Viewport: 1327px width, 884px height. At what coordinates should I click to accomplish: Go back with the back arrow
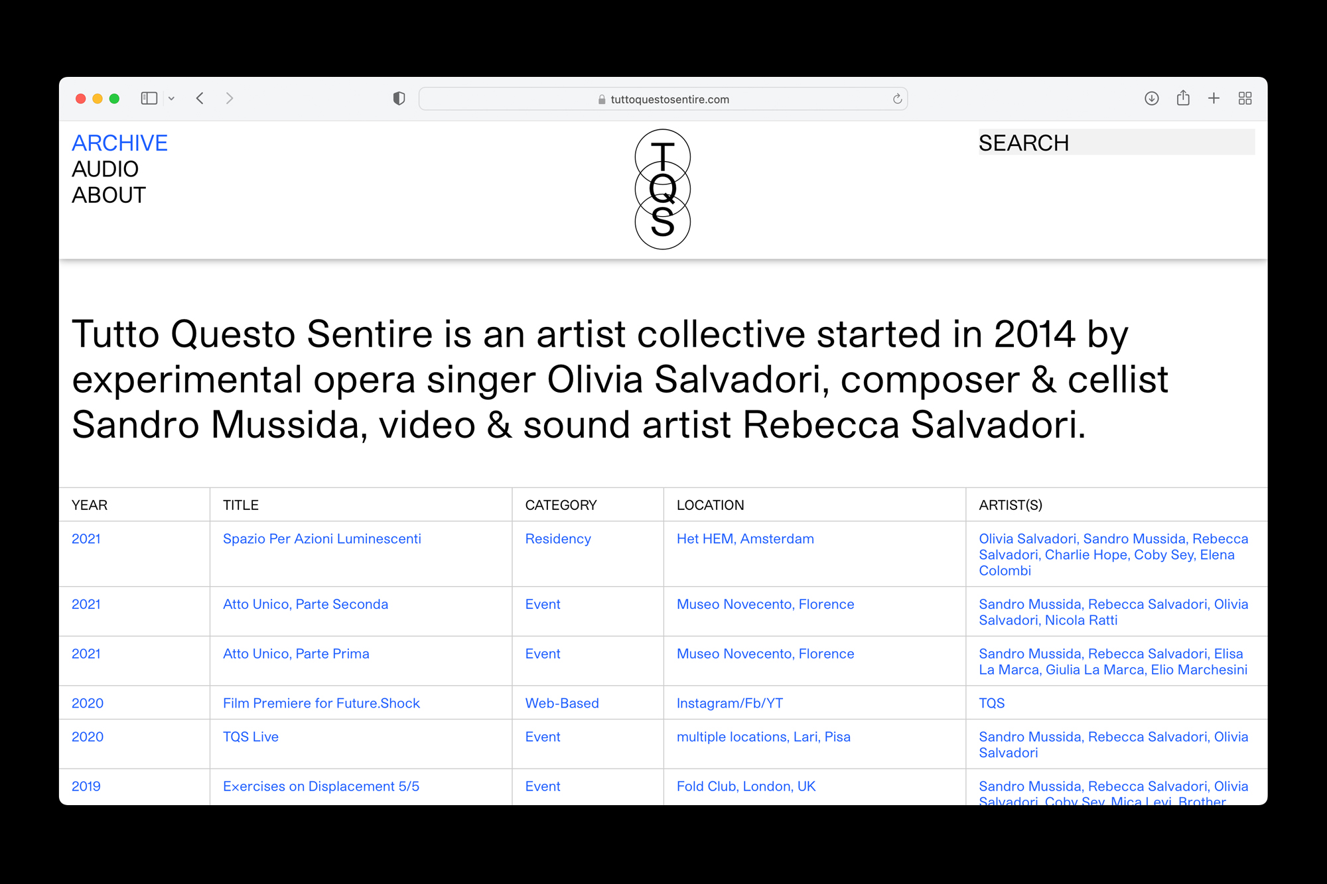(x=200, y=98)
